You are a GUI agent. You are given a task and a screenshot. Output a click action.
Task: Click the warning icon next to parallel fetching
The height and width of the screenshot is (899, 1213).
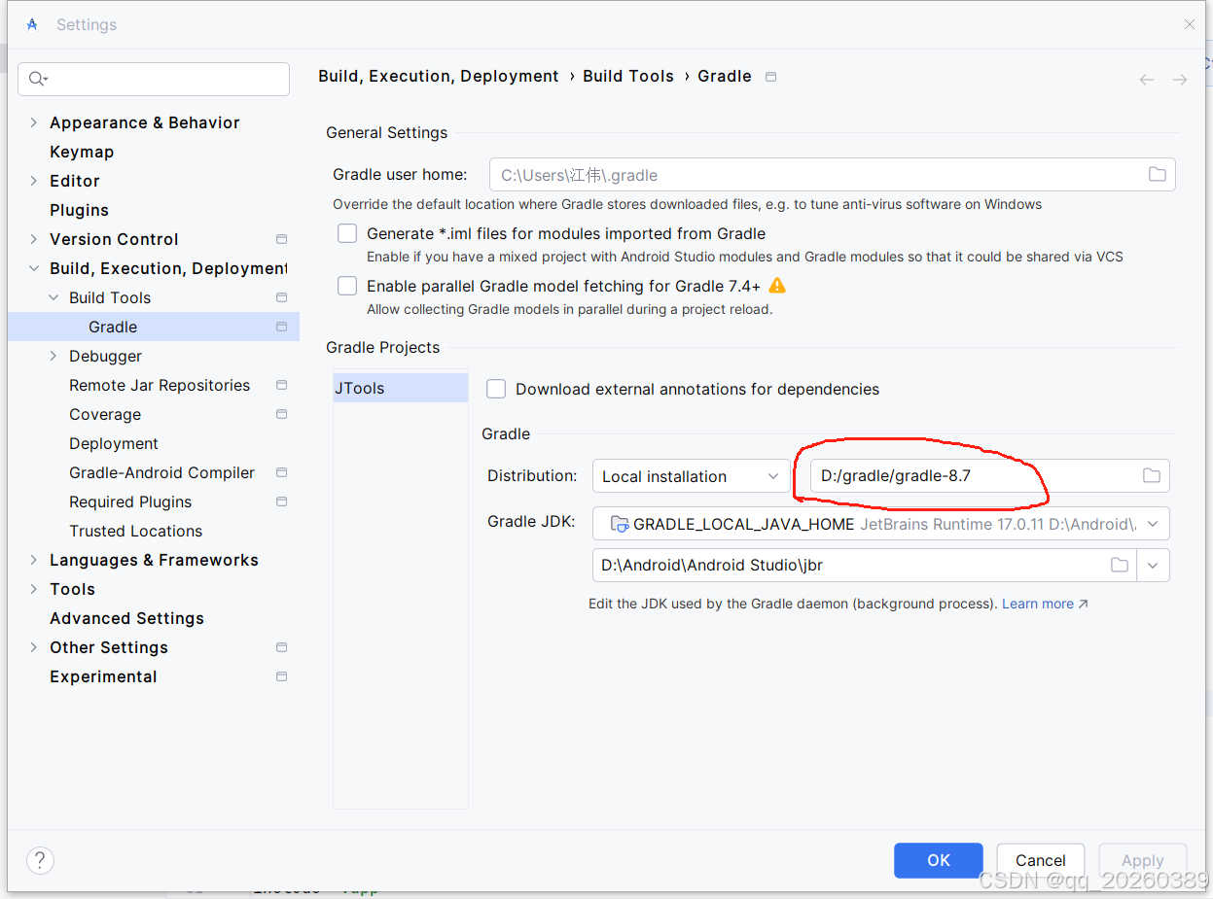pos(777,286)
